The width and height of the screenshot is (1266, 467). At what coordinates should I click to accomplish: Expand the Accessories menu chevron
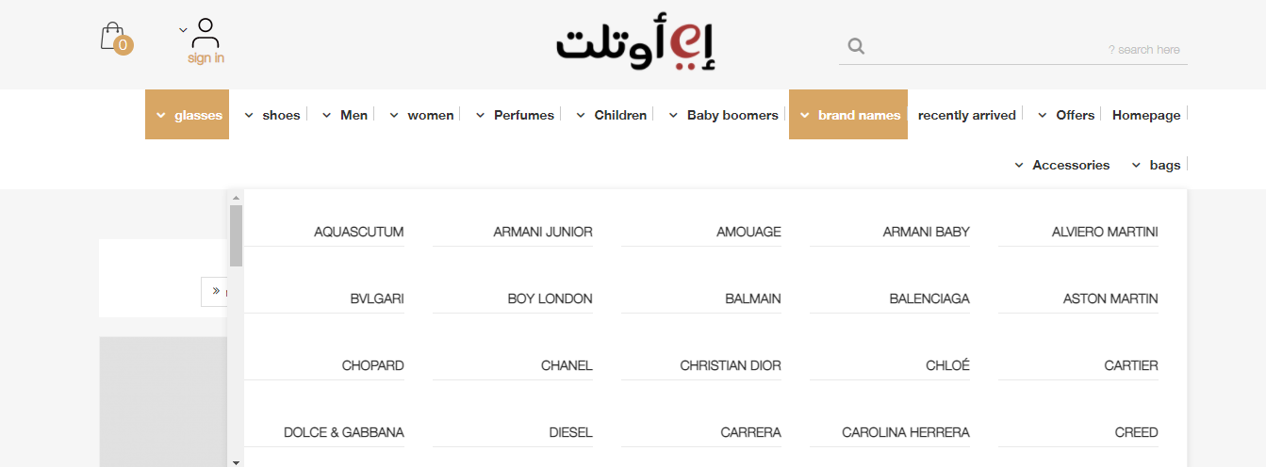1019,166
